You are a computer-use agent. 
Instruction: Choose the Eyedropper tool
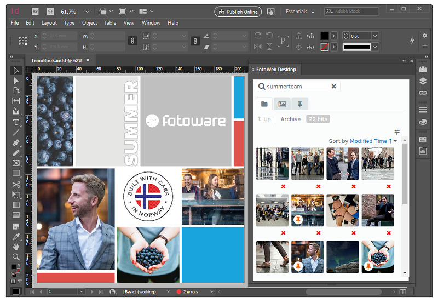(16, 237)
